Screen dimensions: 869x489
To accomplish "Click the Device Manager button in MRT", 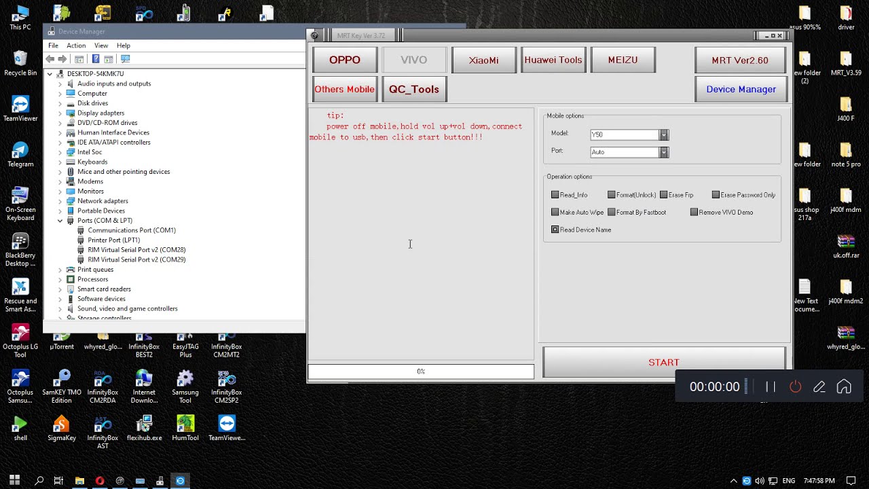I will (x=741, y=89).
